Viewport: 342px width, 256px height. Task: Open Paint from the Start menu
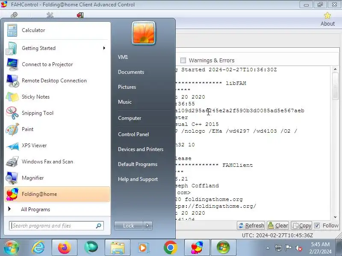tap(57, 129)
